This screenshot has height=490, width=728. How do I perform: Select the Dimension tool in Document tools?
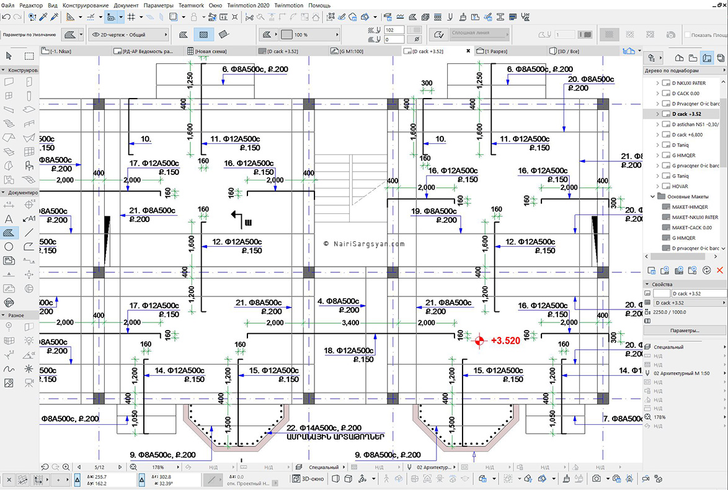[9, 205]
